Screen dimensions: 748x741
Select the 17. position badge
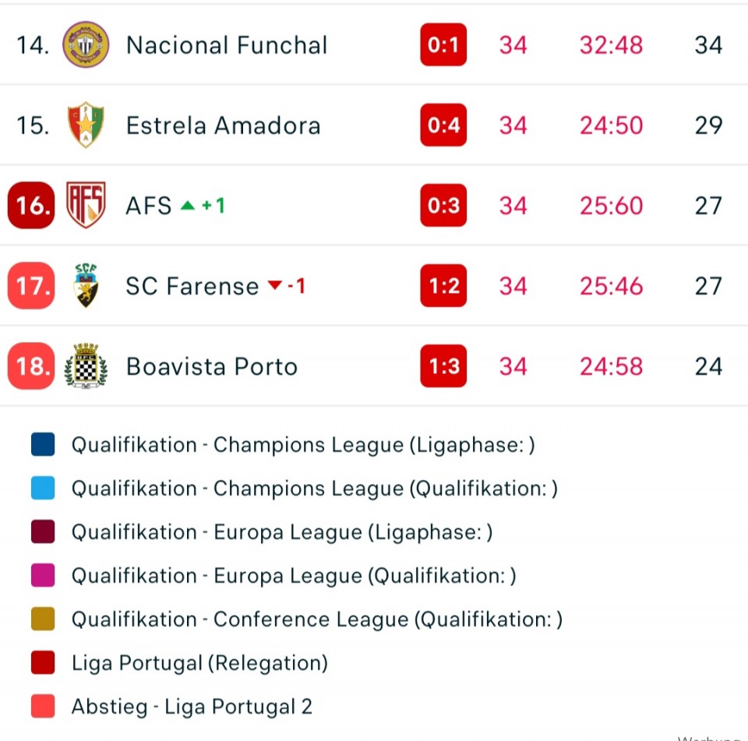31,285
